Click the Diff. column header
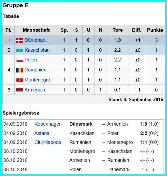 click(137, 30)
